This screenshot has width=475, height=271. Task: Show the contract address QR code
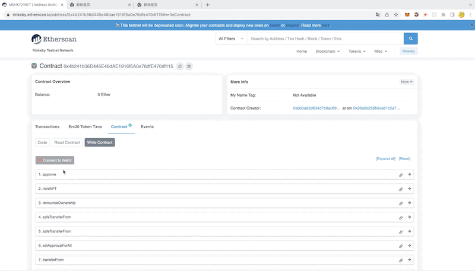[189, 66]
